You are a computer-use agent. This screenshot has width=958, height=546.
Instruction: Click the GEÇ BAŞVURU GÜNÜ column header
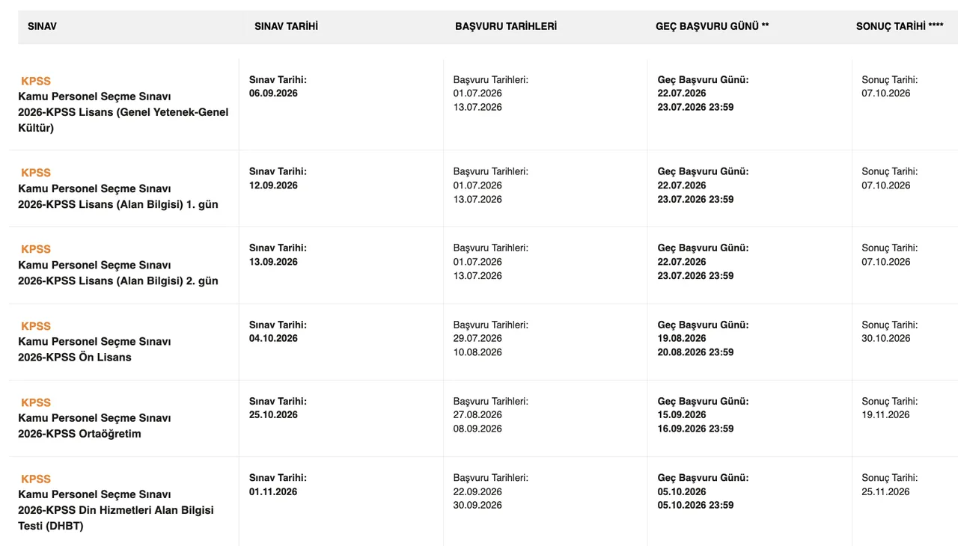[712, 26]
